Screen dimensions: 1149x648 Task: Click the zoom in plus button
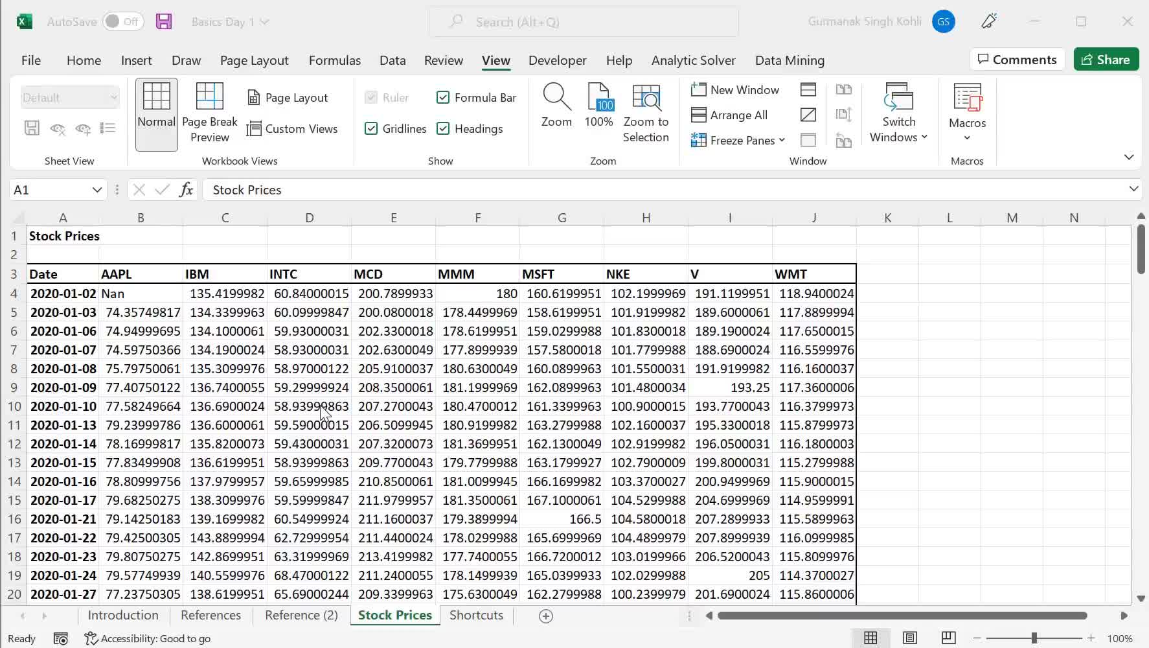coord(1091,638)
